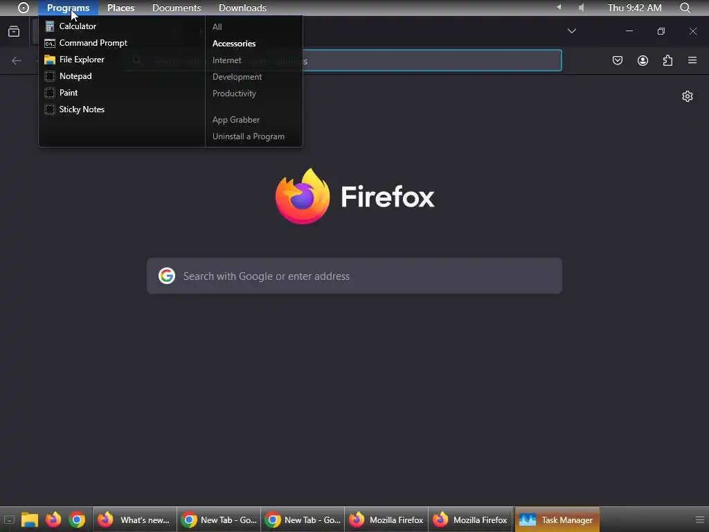Open the list all tabs chevron
709x532 pixels.
click(571, 31)
